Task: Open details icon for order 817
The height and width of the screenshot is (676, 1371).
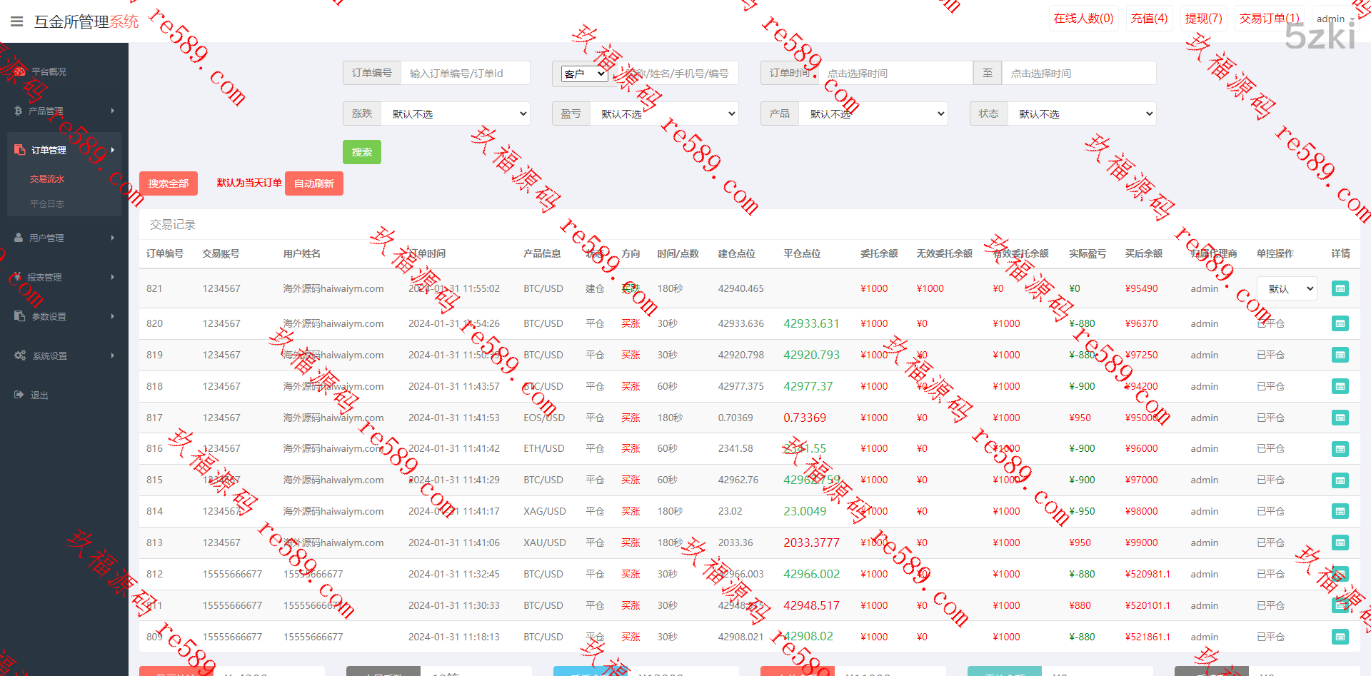Action: [x=1340, y=418]
